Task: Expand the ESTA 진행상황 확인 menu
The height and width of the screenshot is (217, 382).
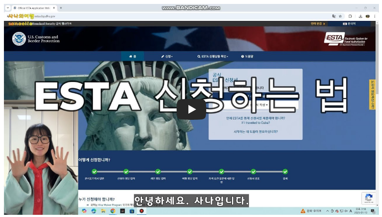Action: [x=213, y=56]
